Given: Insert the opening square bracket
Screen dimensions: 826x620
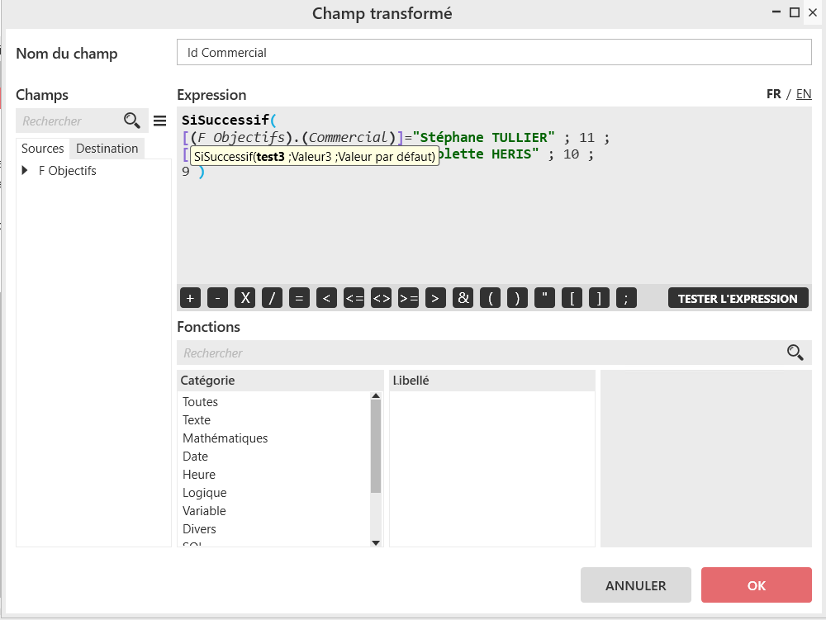Looking at the screenshot, I should 572,299.
